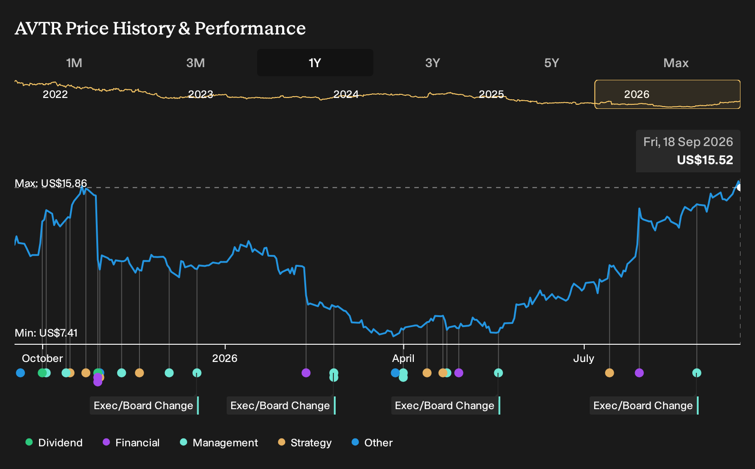The image size is (755, 469).
Task: Open the Exec/Board Change label right of 2026
Action: click(x=281, y=405)
